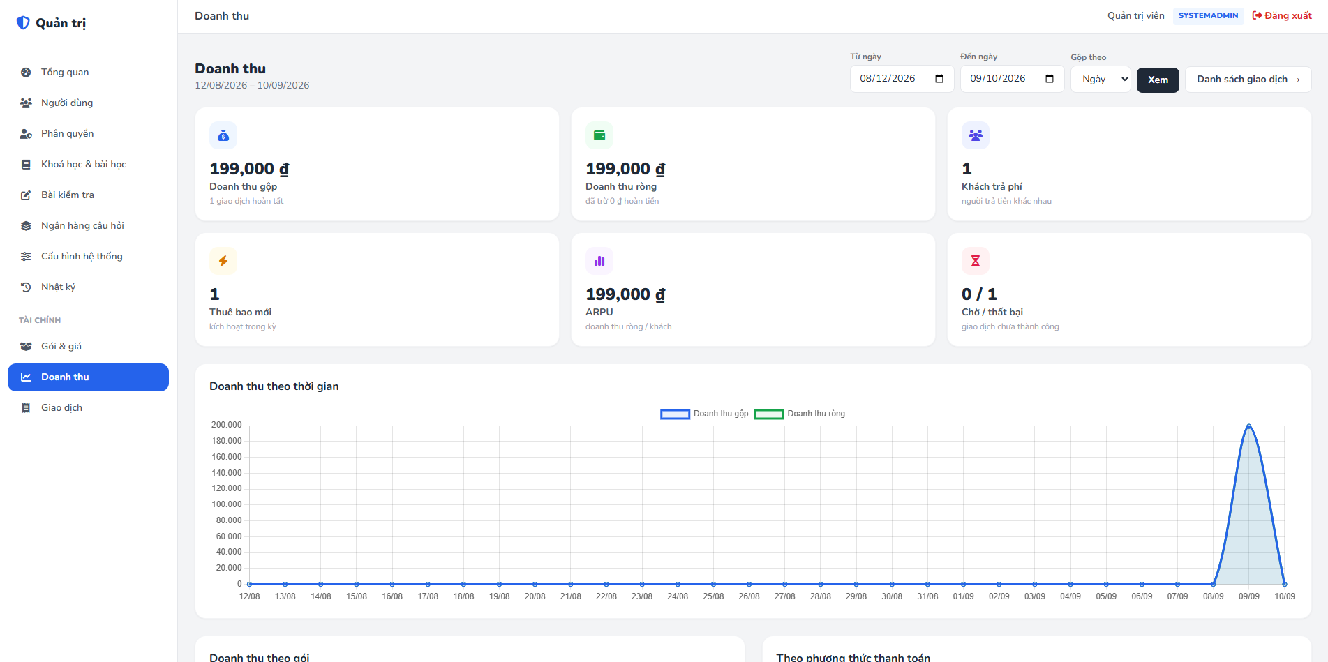Click the SYSTEMADMIN badge
The height and width of the screenshot is (662, 1328).
[x=1208, y=16]
